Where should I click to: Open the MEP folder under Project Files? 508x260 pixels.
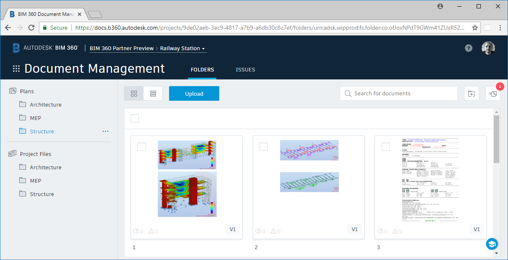coord(36,181)
